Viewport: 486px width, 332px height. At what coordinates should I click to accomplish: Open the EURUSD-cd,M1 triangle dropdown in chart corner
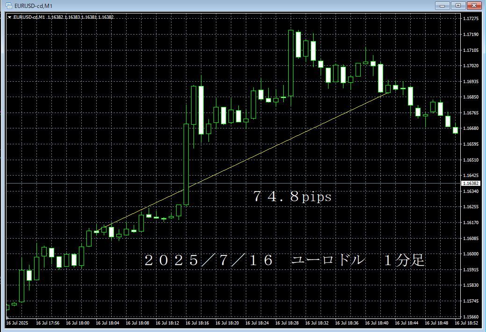[x=10, y=17]
